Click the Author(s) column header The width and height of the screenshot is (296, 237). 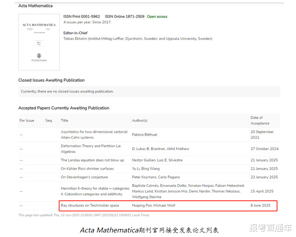(x=140, y=121)
